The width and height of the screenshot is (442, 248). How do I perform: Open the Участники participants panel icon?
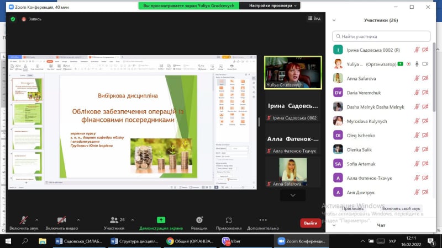tap(113, 219)
